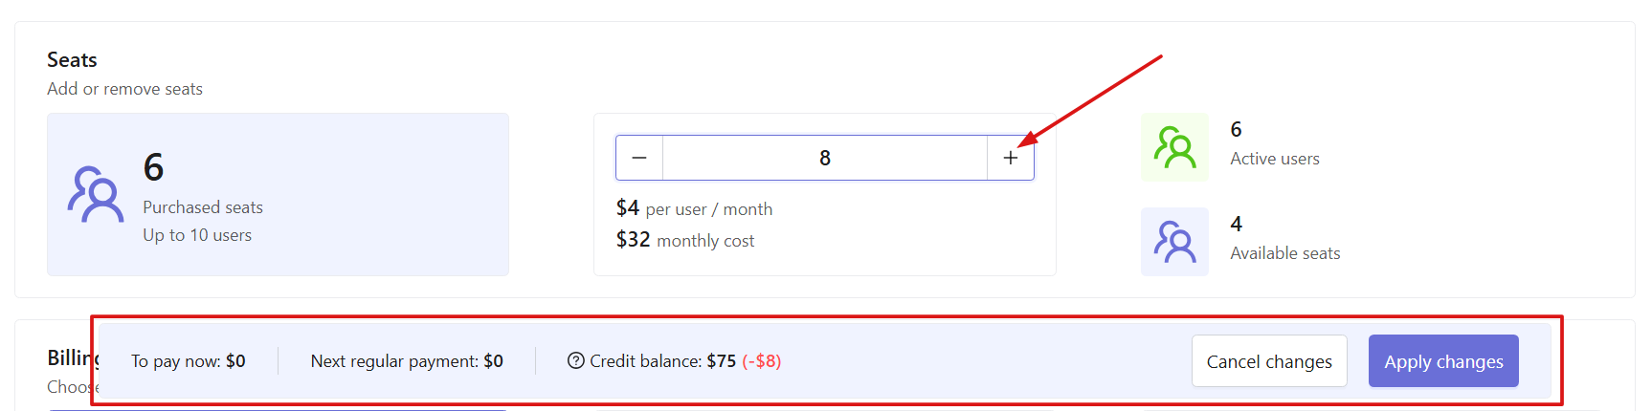This screenshot has width=1652, height=411.
Task: Click the seat quantity field showing 8
Action: point(825,158)
